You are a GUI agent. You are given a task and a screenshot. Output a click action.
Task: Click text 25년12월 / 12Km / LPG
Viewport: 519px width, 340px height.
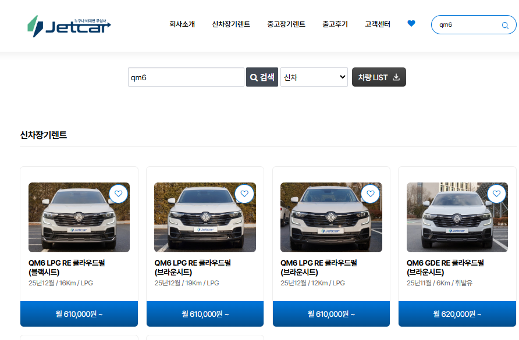(x=313, y=283)
